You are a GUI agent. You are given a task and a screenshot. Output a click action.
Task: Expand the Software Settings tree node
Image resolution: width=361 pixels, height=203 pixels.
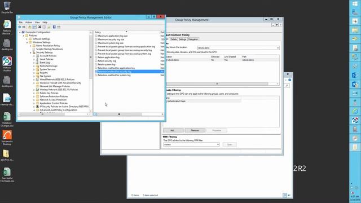click(x=27, y=39)
